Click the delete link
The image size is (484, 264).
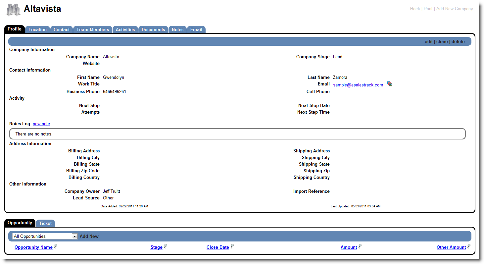(x=458, y=41)
